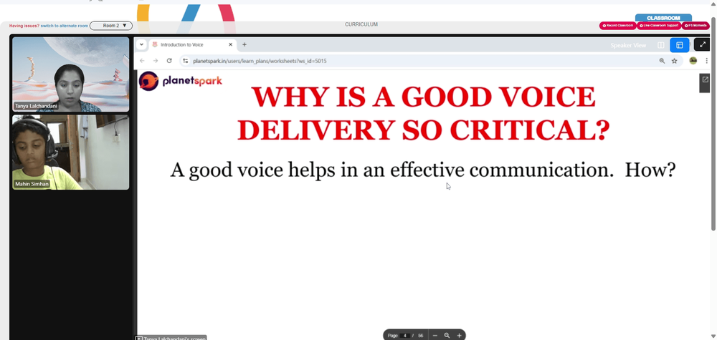The image size is (717, 340).
Task: Open the Chrome three-dot menu
Action: [x=706, y=61]
